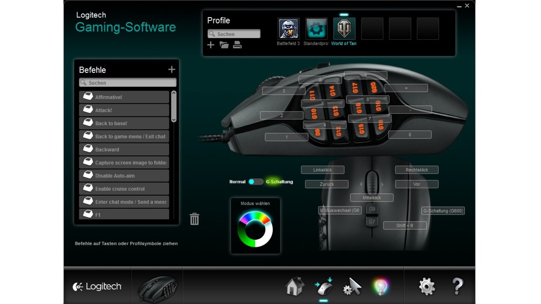The height and width of the screenshot is (304, 541).
Task: Click the assignment label showing 2
Action: point(281,115)
